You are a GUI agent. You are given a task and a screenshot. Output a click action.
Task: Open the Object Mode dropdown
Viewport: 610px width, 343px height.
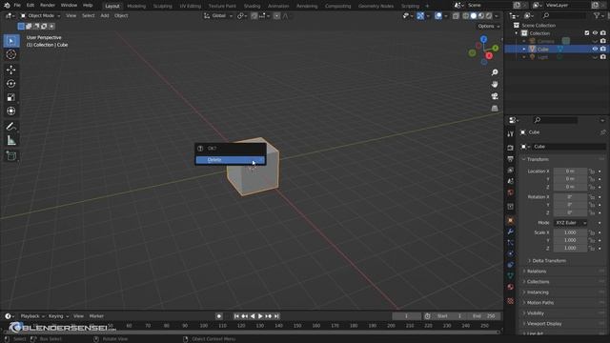coord(40,16)
